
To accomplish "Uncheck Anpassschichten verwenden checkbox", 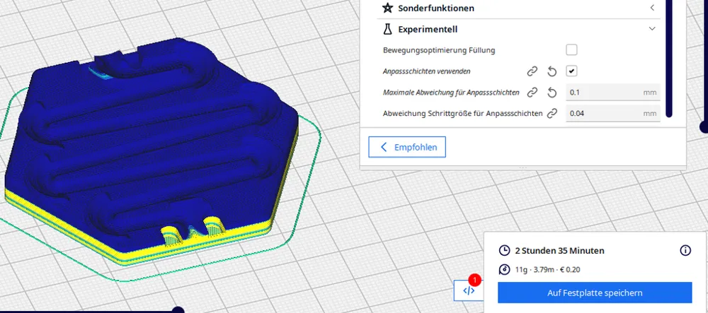I will pos(571,71).
